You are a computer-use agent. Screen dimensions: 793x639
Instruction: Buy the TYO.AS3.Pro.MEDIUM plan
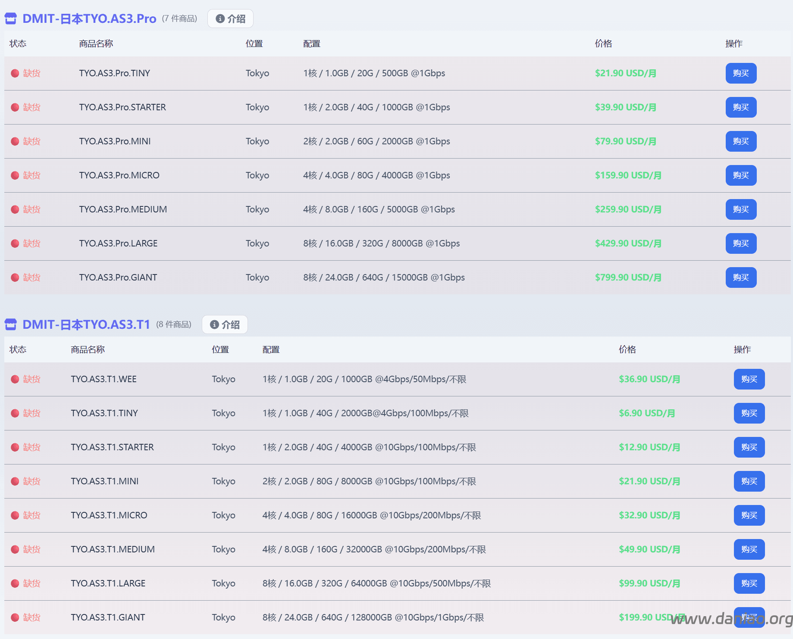(741, 209)
